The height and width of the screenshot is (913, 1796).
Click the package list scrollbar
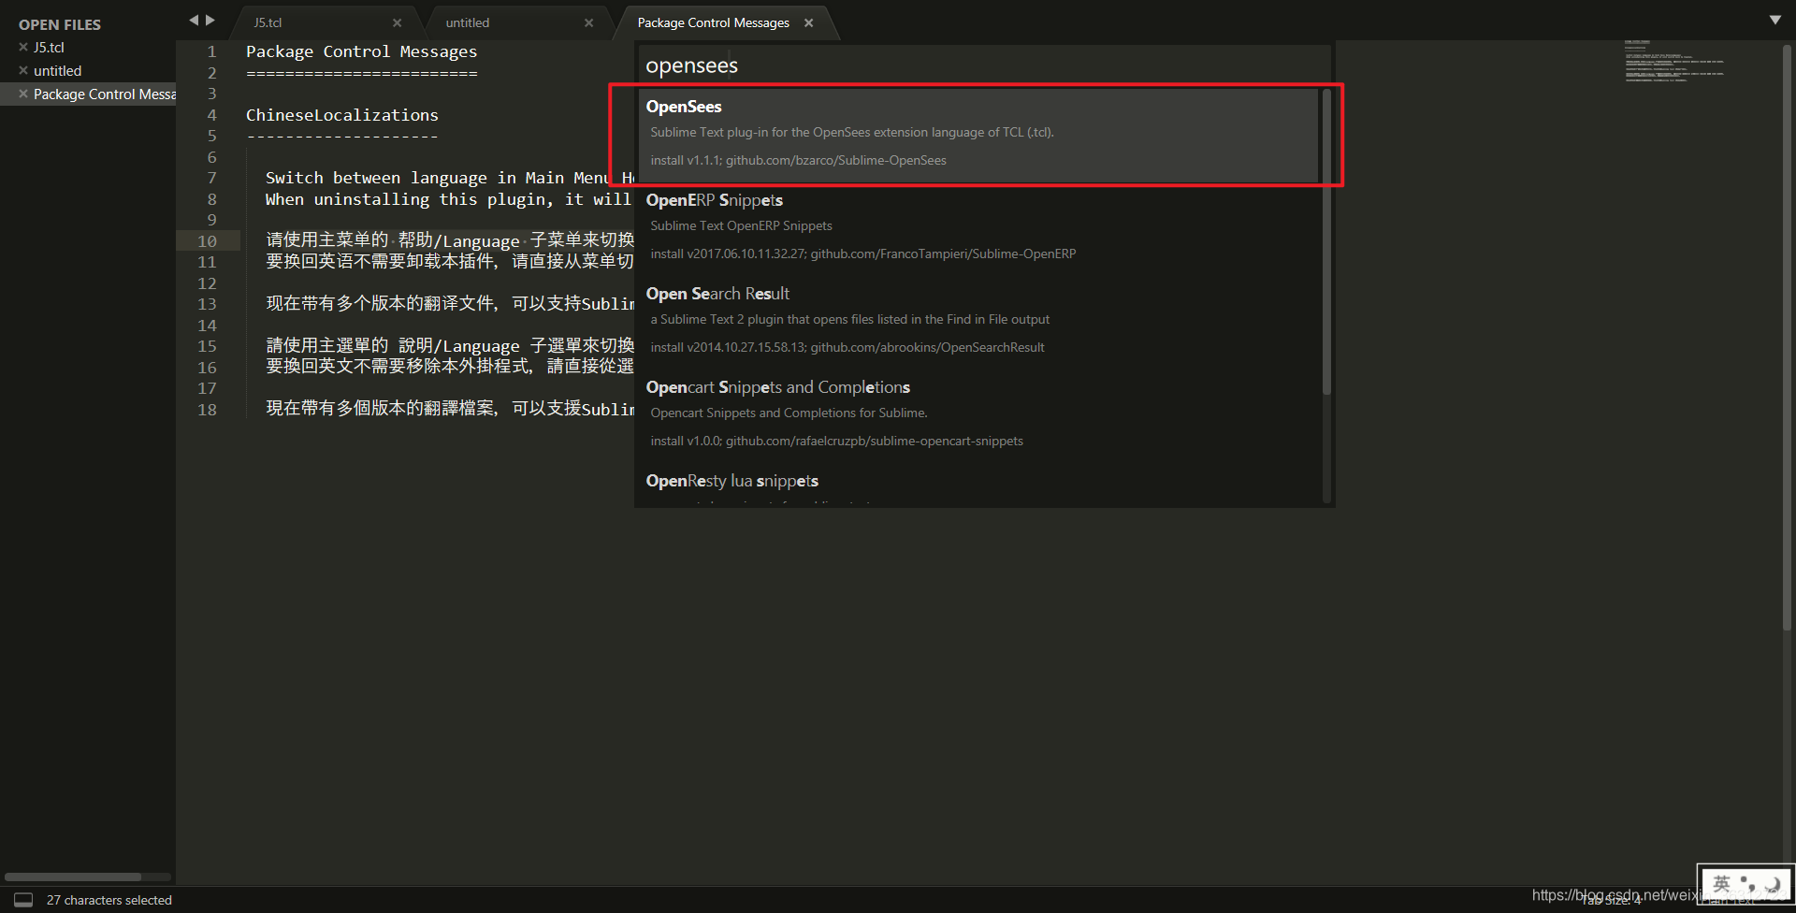coord(1326,241)
